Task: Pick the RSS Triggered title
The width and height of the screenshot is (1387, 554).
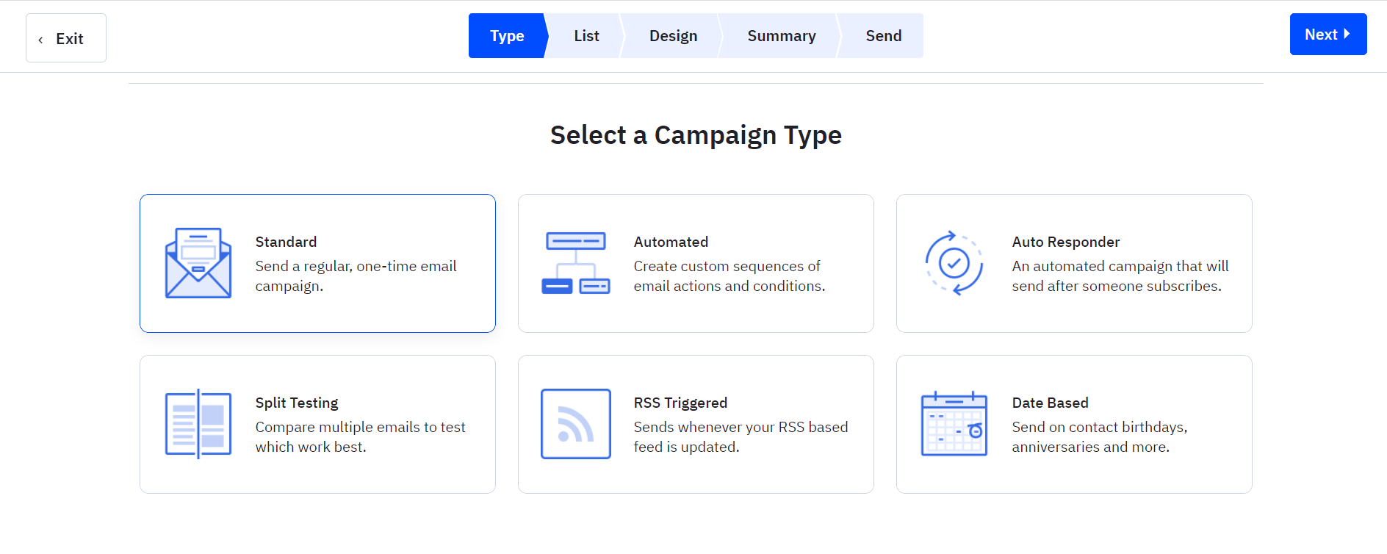Action: pos(680,403)
